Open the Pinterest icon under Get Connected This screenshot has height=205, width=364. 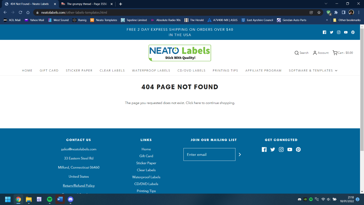(x=298, y=149)
